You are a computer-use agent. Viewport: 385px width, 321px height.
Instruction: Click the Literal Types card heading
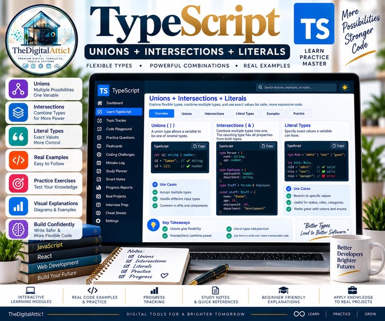tap(298, 126)
